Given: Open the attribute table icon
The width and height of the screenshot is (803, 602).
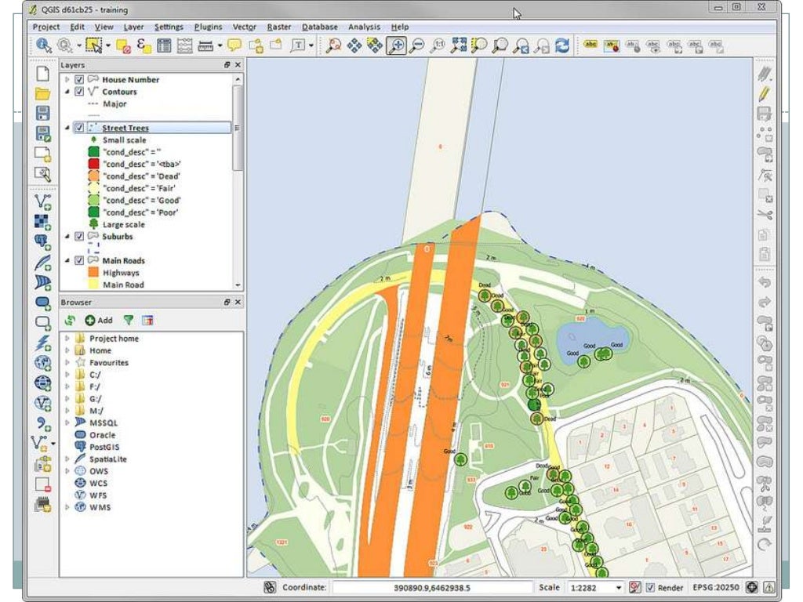Looking at the screenshot, I should [164, 46].
